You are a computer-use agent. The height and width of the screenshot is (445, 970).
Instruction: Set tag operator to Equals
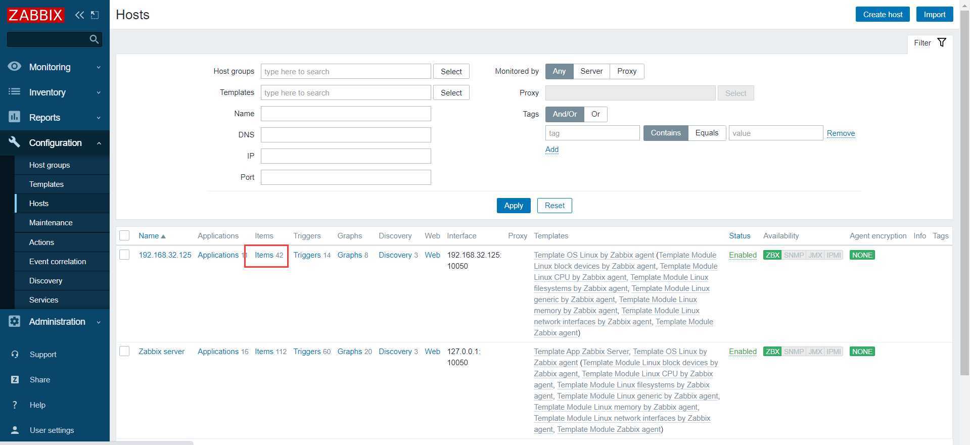[x=707, y=133]
